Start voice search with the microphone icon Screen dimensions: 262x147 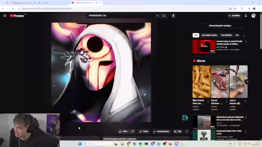(173, 16)
